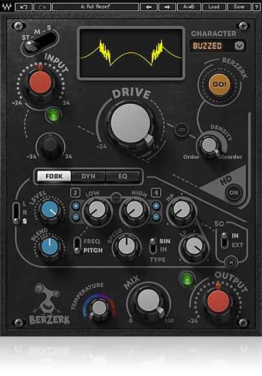
Task: Switch to the FDBK tab
Action: (54, 176)
